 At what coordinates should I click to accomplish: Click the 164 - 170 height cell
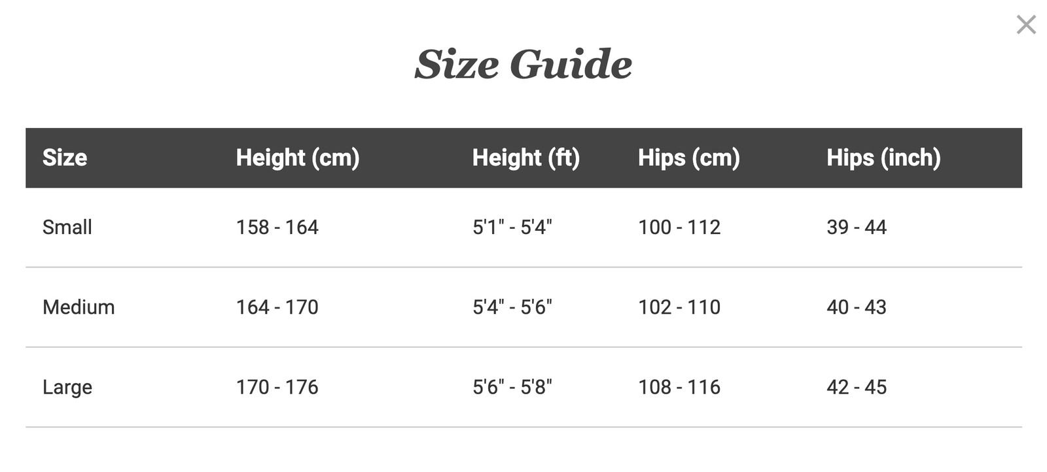point(277,307)
